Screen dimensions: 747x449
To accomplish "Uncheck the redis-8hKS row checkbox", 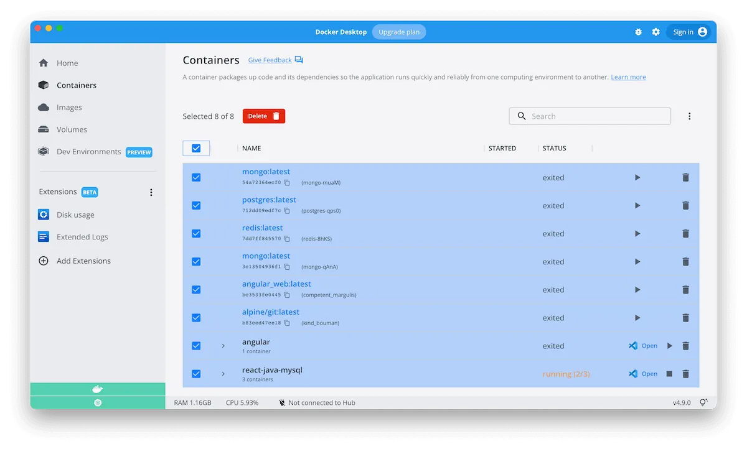I will pyautogui.click(x=196, y=233).
